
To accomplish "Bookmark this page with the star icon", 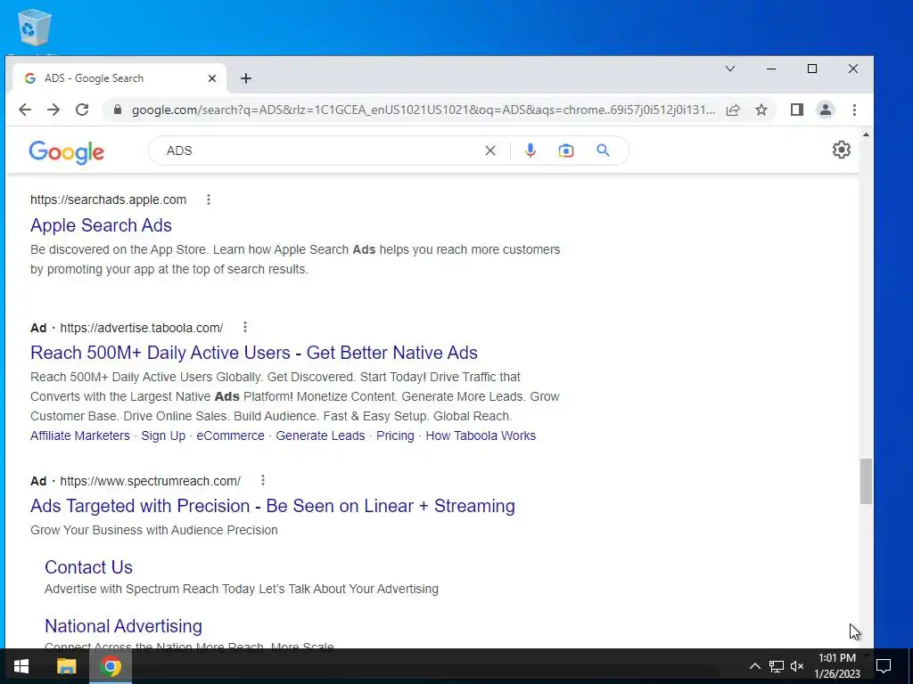I will (761, 110).
